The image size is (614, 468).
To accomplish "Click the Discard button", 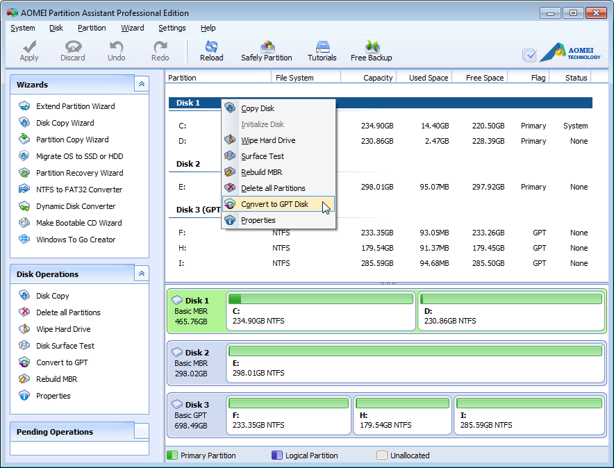I will pos(72,49).
